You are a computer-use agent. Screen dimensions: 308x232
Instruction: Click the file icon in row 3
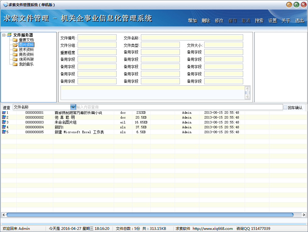click(4, 122)
